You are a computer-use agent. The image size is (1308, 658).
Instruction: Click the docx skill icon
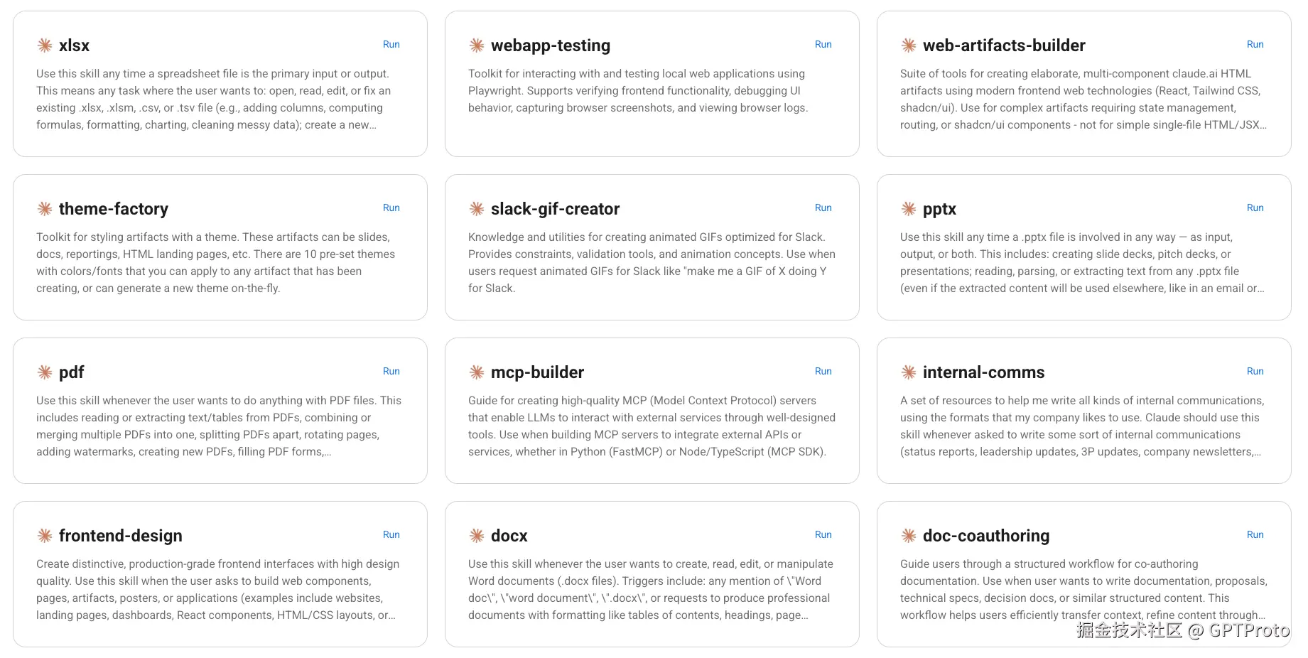click(477, 536)
